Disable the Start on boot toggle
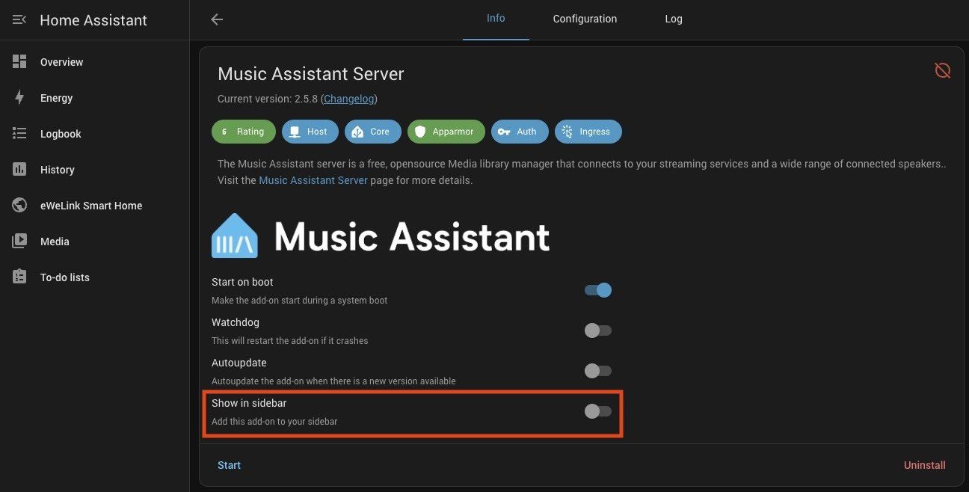The image size is (969, 492). click(x=598, y=290)
